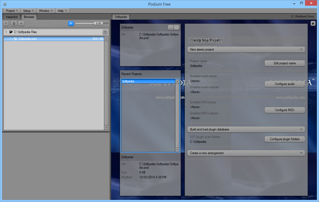Select the Softpedia project tab
The height and width of the screenshot is (202, 319).
click(x=121, y=17)
